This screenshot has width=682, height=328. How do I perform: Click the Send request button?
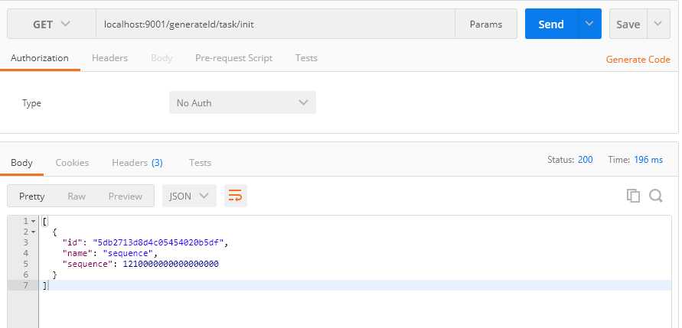(x=550, y=24)
